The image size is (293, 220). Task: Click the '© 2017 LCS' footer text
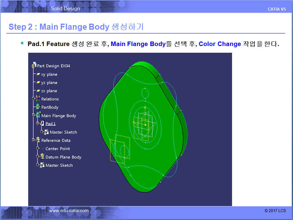275,211
